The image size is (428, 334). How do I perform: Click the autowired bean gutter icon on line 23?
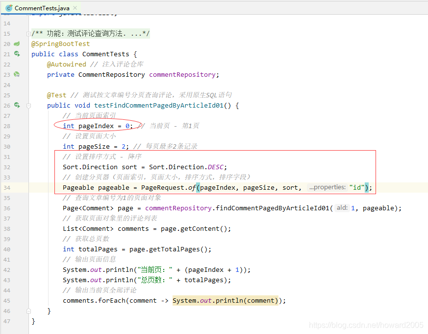17,74
